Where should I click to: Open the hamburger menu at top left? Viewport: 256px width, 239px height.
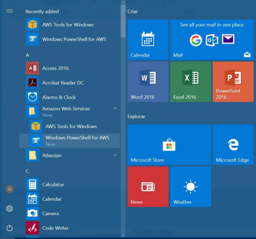pyautogui.click(x=10, y=11)
